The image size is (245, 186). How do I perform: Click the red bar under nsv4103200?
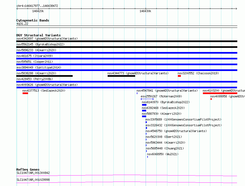tap(220, 93)
